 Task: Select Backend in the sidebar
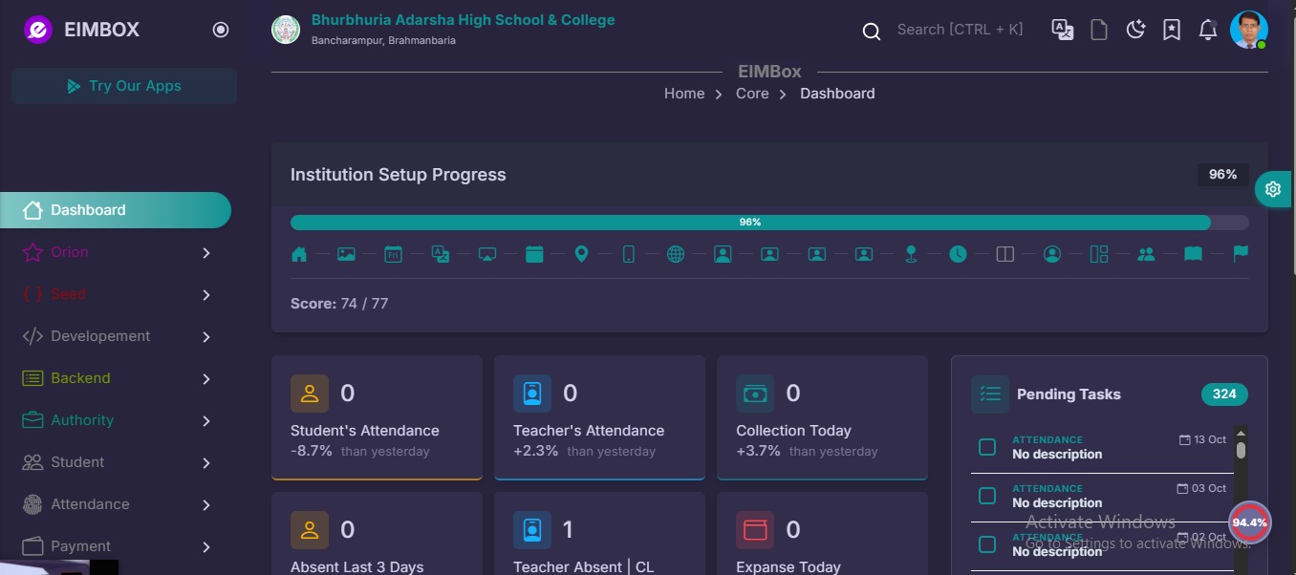(116, 378)
